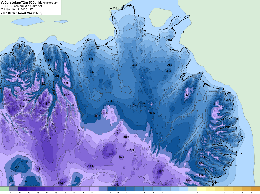Click the -16.9 temperature label
Screen dimensions: 260x194
pyautogui.click(x=90, y=167)
